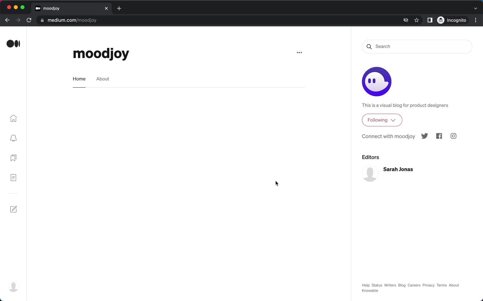This screenshot has width=483, height=301.
Task: Click the notifications bell icon
Action: point(13,138)
